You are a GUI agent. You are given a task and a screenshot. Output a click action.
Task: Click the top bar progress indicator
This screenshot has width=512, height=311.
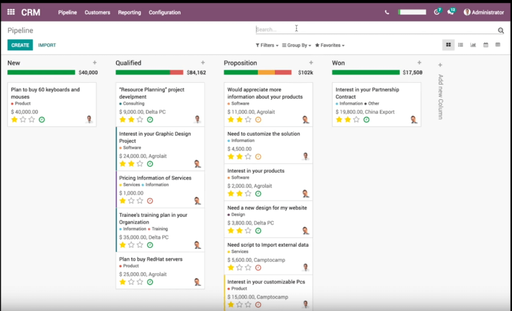[412, 12]
